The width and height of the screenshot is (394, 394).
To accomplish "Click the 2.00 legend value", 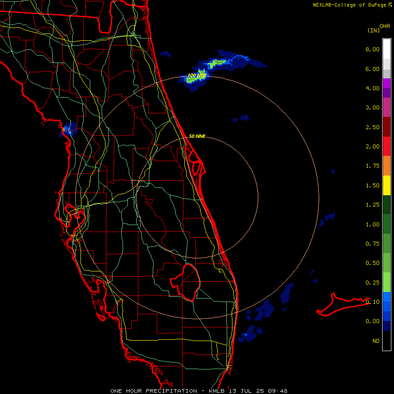I will tap(373, 147).
